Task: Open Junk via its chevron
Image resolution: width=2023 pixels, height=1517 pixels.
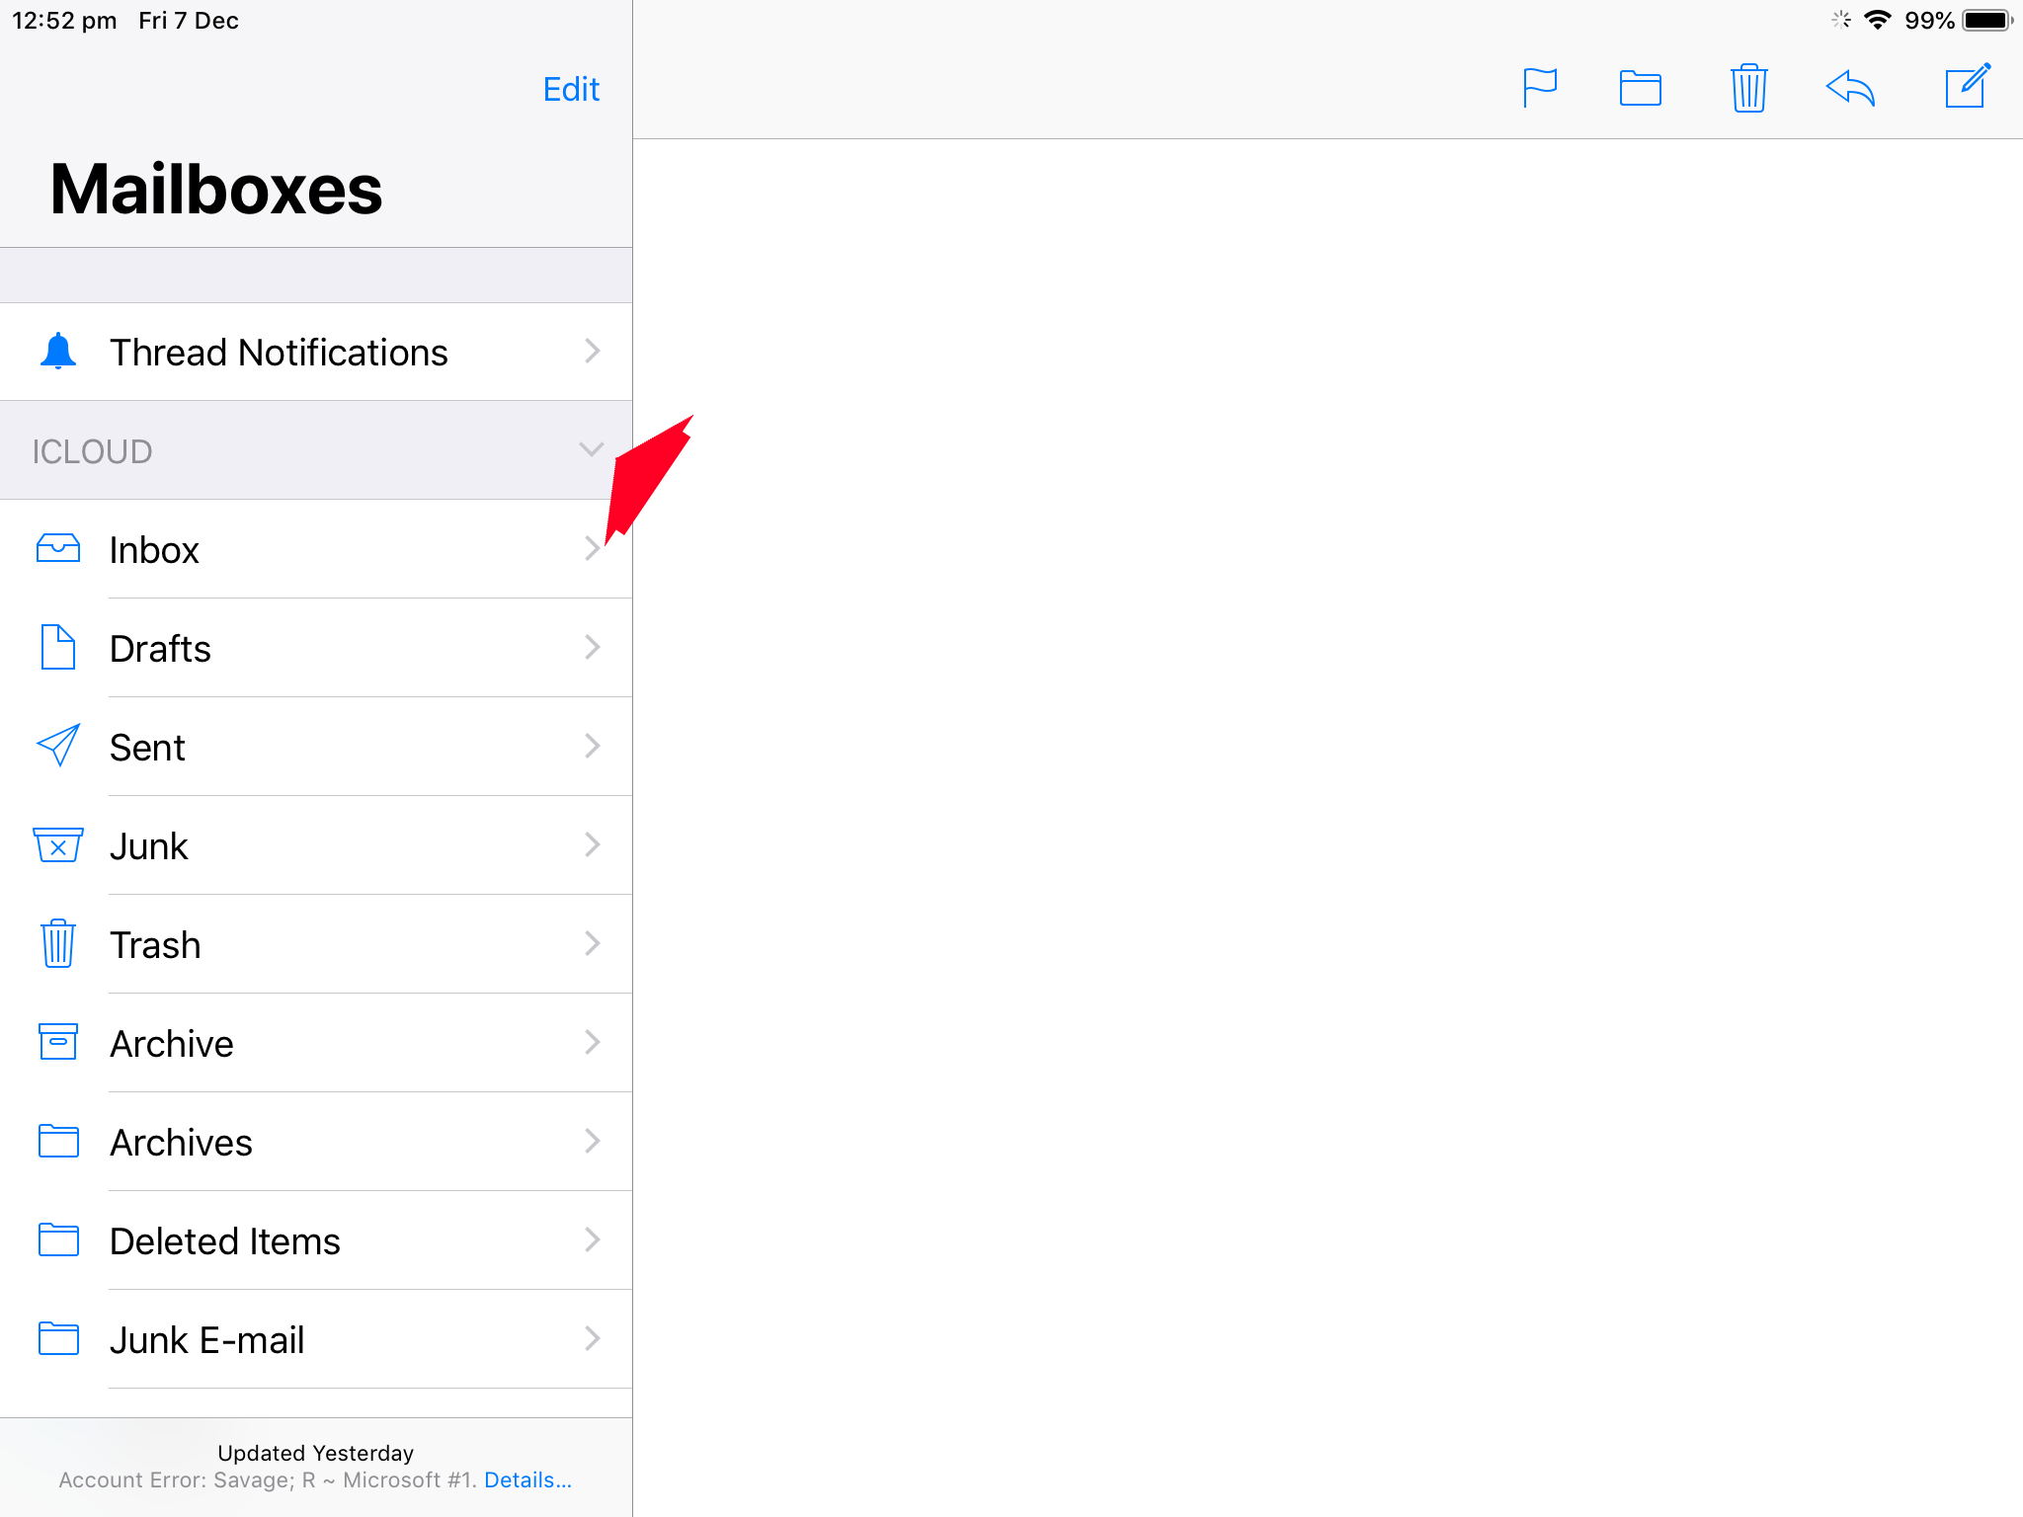Action: point(593,844)
